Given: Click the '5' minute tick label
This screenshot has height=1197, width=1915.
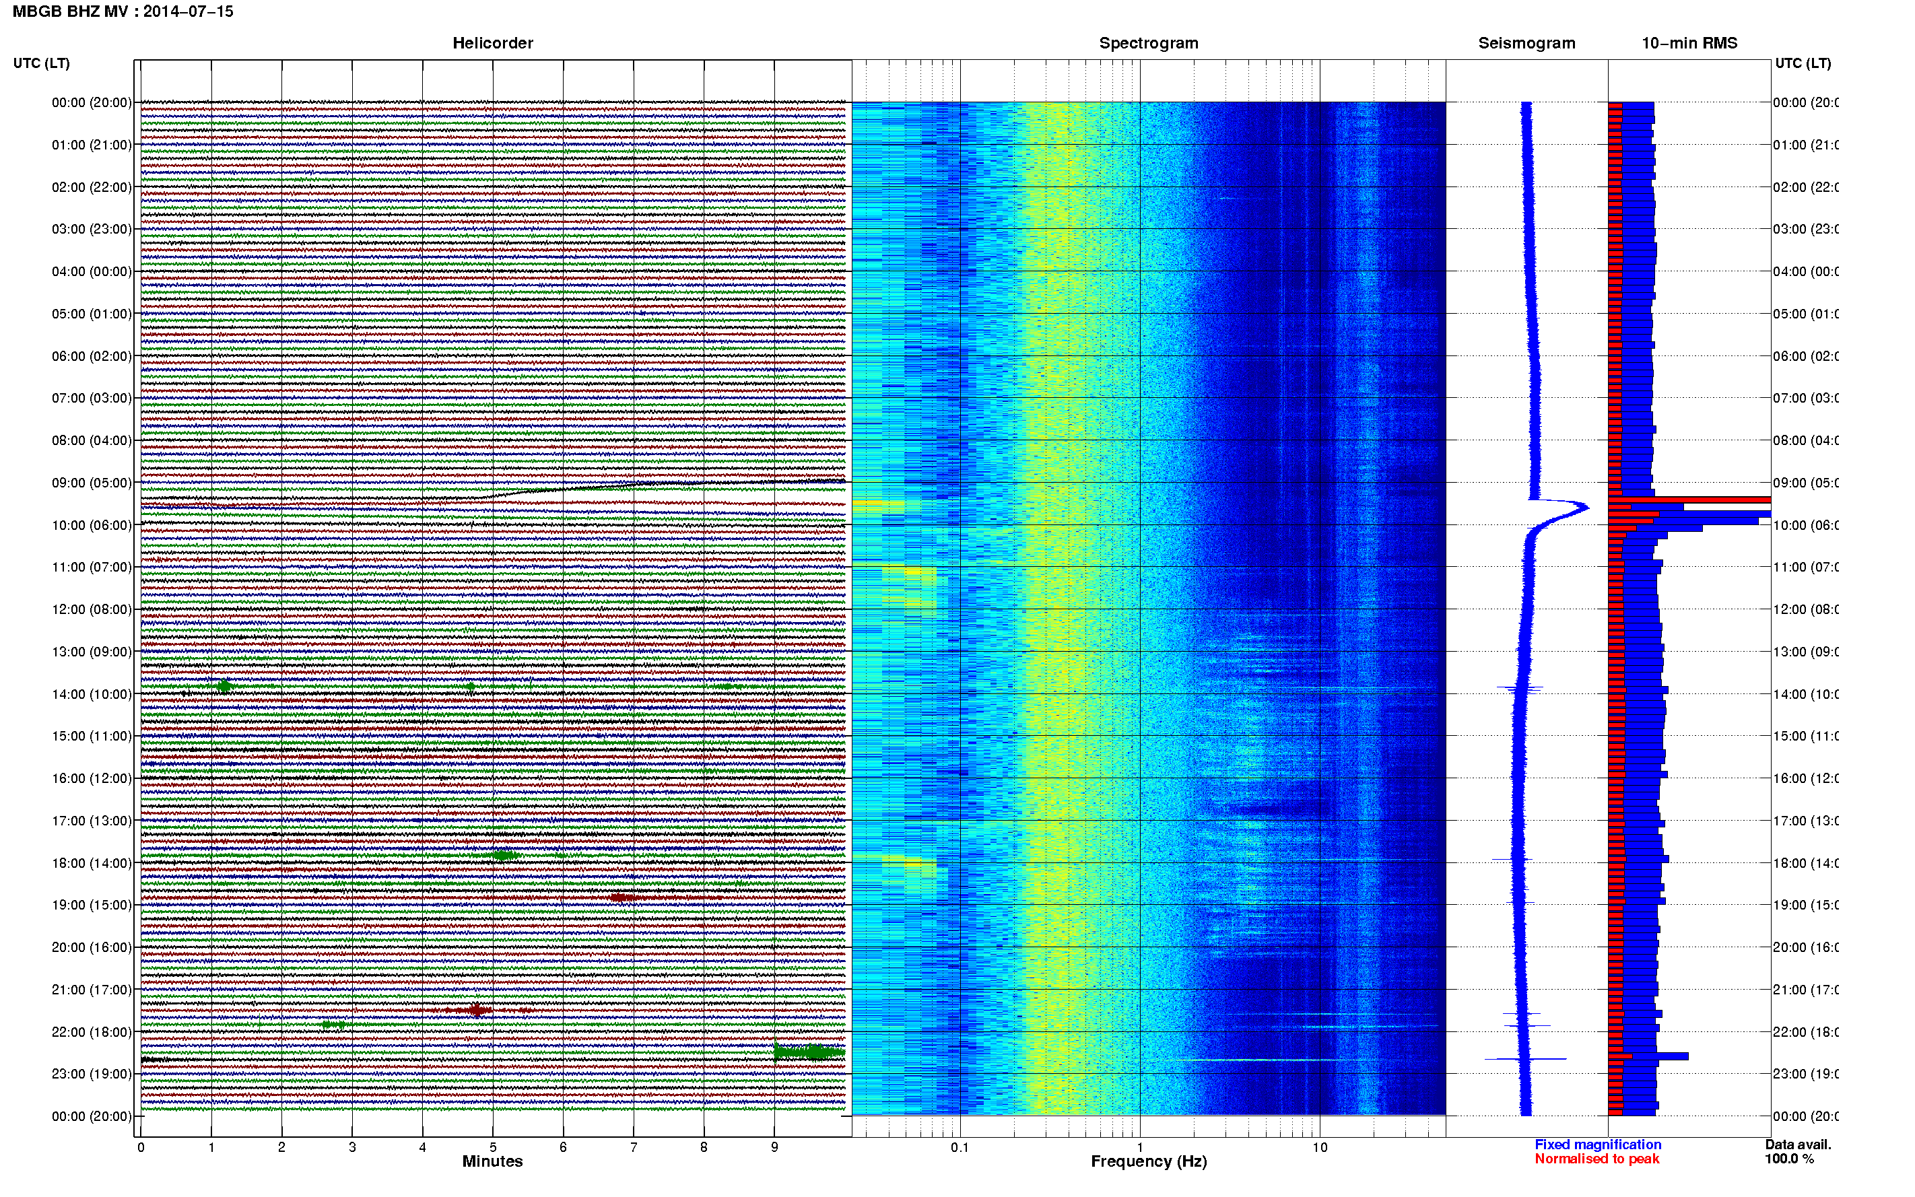Looking at the screenshot, I should 493,1147.
